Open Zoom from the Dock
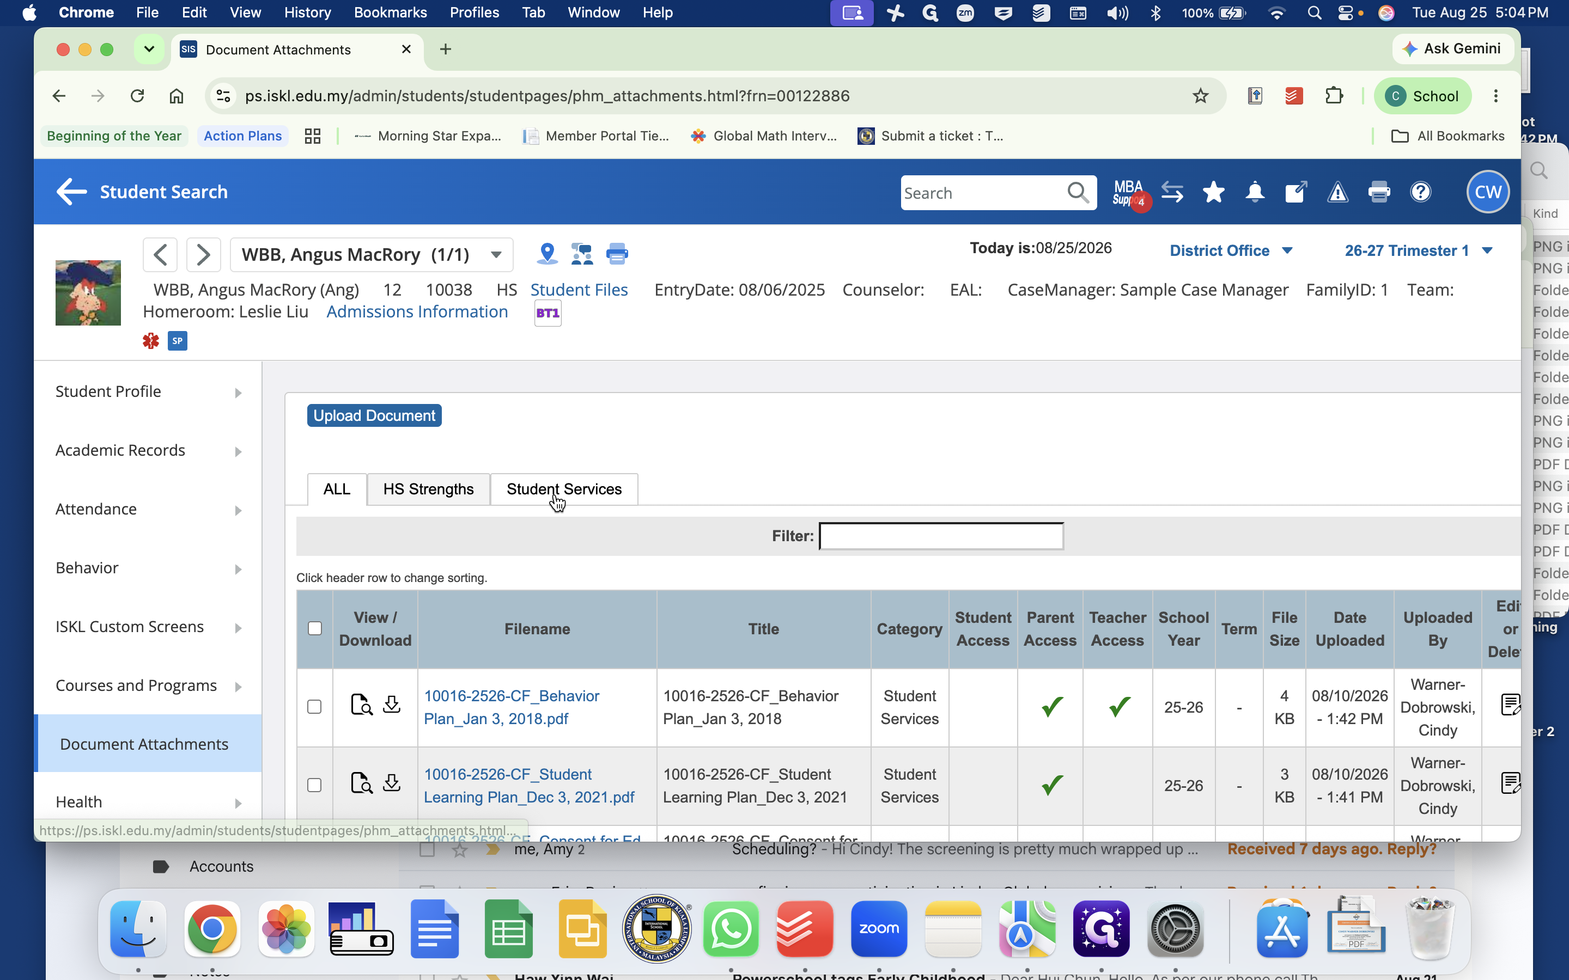The height and width of the screenshot is (980, 1569). click(879, 929)
